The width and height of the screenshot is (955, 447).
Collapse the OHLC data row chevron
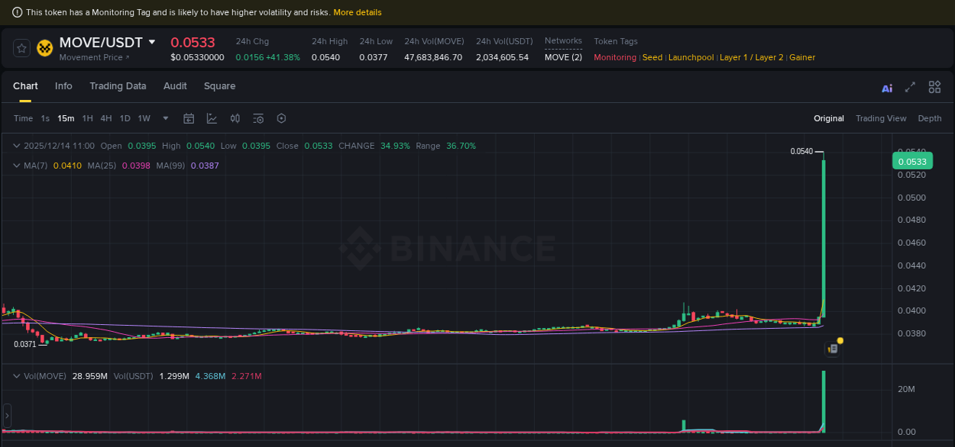[15, 145]
